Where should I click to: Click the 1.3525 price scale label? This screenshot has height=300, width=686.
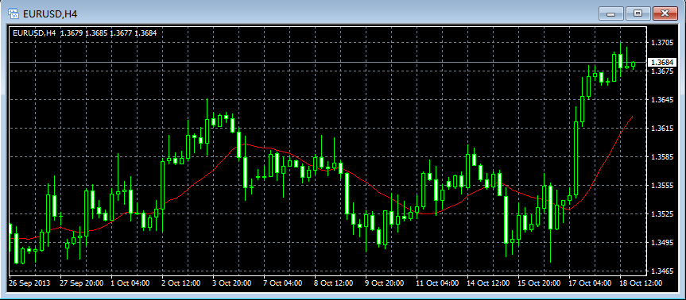[x=662, y=214]
